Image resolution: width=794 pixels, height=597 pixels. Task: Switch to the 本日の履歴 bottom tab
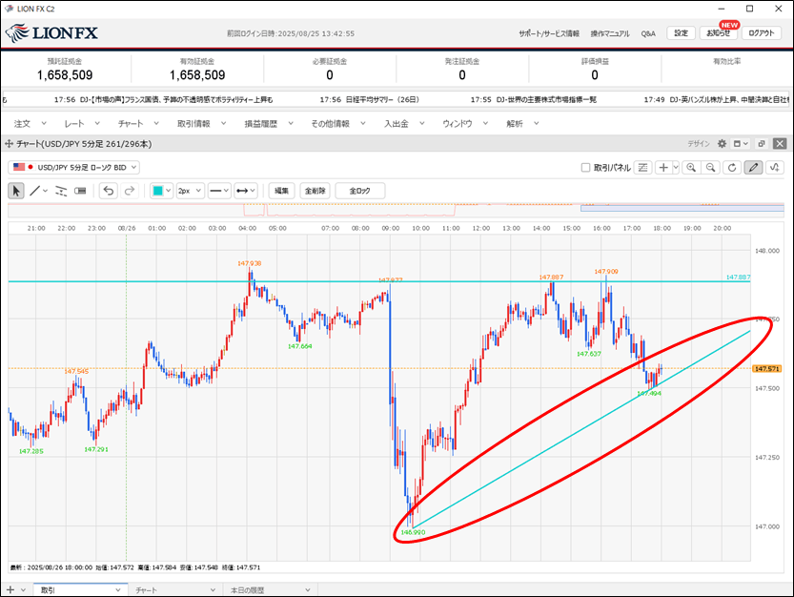click(252, 590)
